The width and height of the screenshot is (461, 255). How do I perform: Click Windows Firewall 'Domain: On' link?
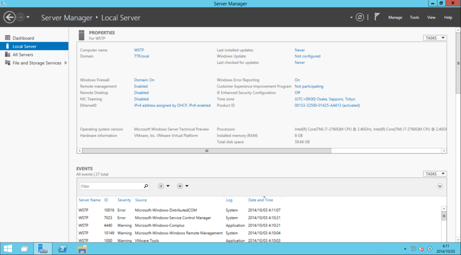[144, 80]
